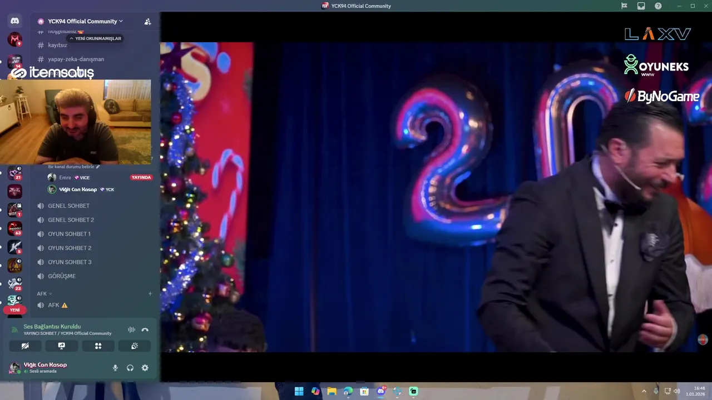Click microphone icon in system tray
712x400 pixels.
click(656, 391)
